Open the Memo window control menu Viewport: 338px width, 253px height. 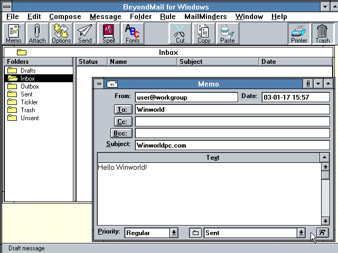99,84
